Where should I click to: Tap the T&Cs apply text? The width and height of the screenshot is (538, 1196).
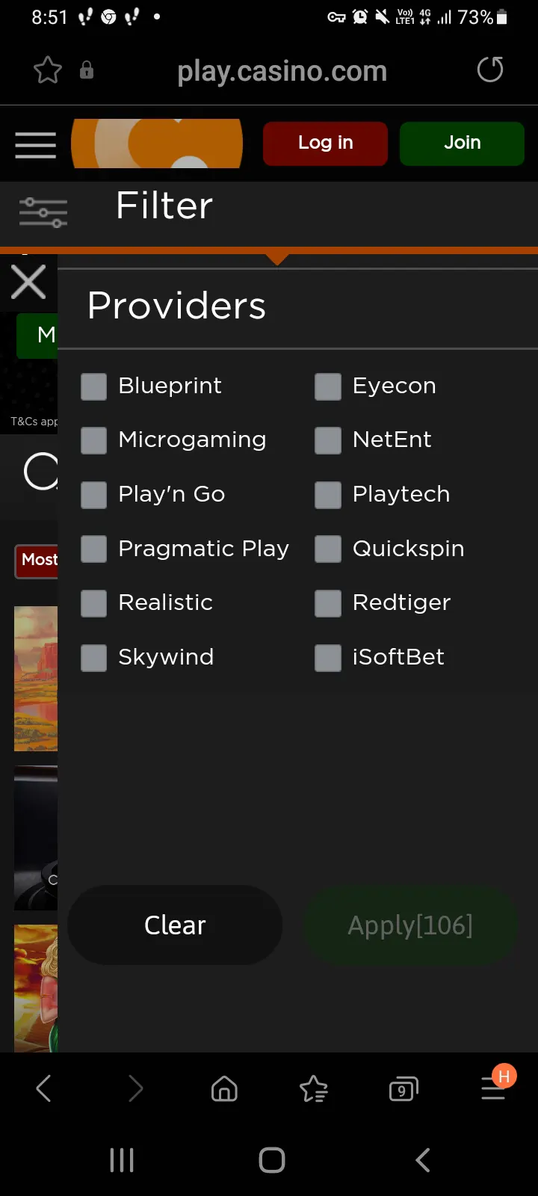tap(34, 422)
